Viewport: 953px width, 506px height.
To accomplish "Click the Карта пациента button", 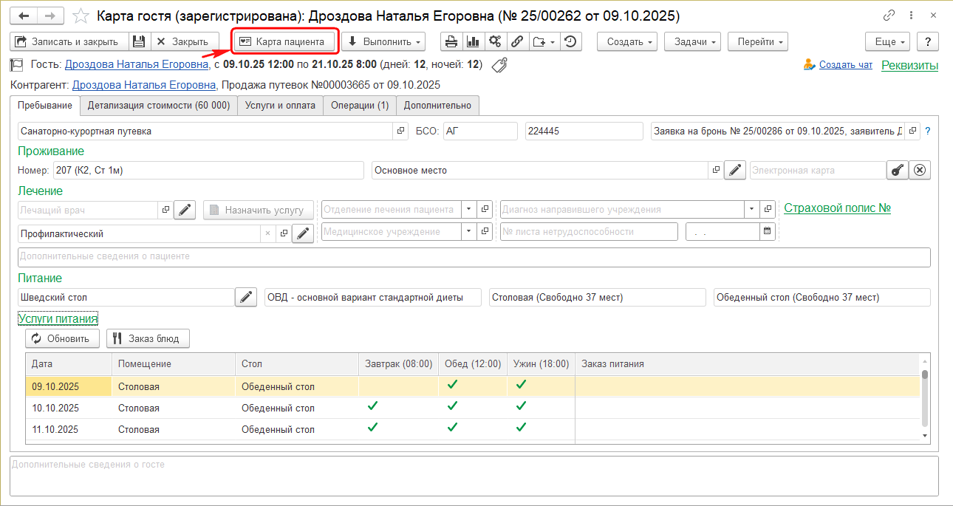I will pyautogui.click(x=284, y=42).
